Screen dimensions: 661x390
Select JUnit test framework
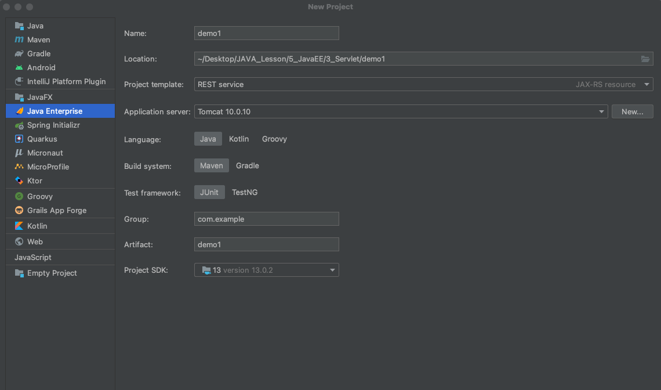[209, 192]
